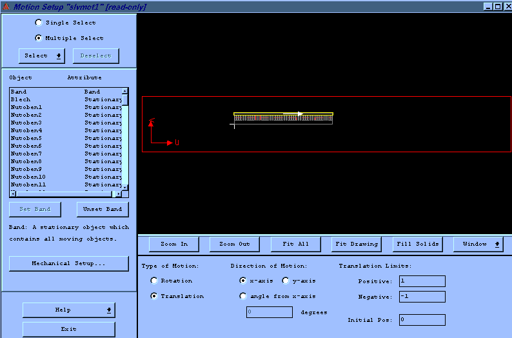Click the Stationary attribute of Nutoben1

(x=103, y=107)
